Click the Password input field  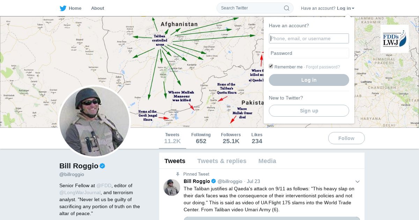pyautogui.click(x=309, y=53)
